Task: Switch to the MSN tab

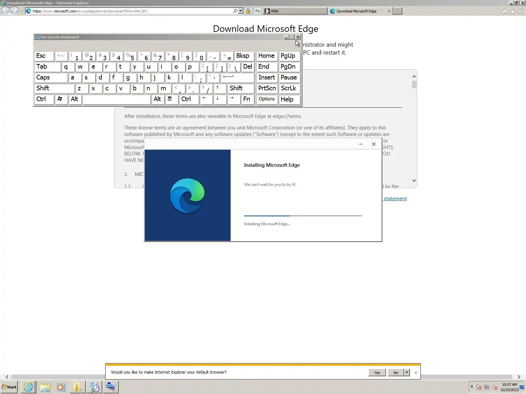Action: [296, 11]
